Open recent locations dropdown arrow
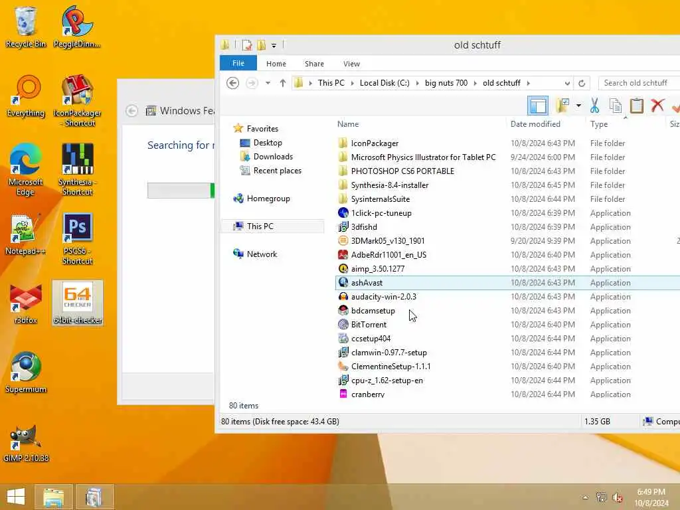This screenshot has height=510, width=680. coord(268,83)
